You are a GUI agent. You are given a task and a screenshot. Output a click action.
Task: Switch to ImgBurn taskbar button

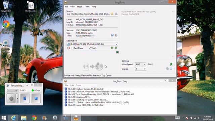point(76,118)
